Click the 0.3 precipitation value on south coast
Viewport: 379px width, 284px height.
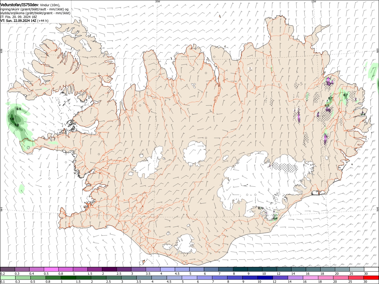(x=275, y=218)
